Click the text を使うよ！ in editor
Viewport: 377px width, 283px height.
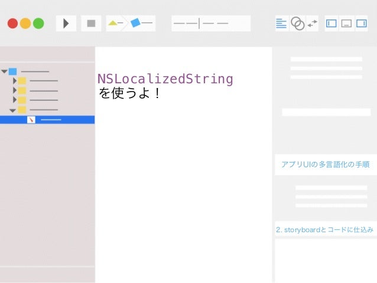pos(129,93)
